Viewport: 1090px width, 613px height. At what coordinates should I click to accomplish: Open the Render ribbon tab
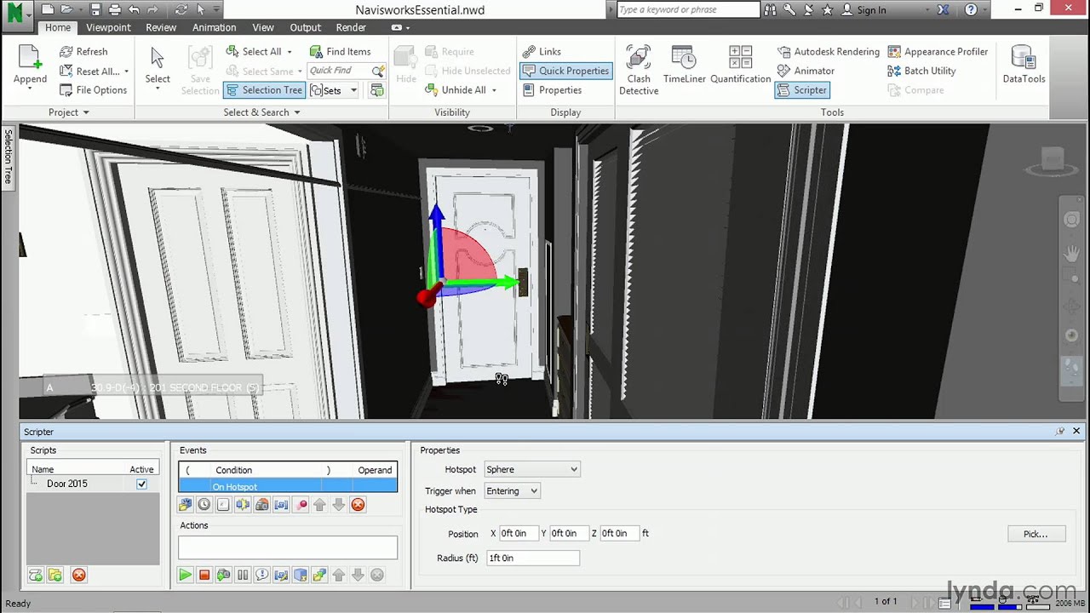click(x=351, y=27)
